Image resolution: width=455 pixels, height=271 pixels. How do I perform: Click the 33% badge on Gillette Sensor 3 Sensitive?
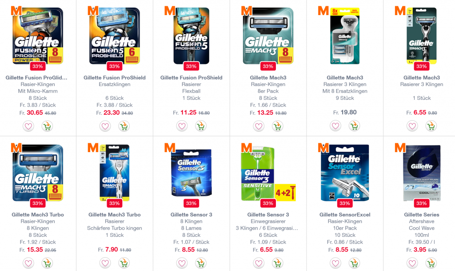coord(268,203)
